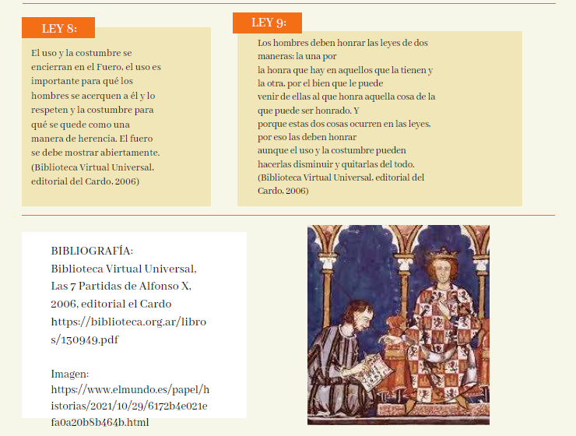
Task: Click 'aunque el uso y la costumbre pueden' line
Action: [x=332, y=150]
